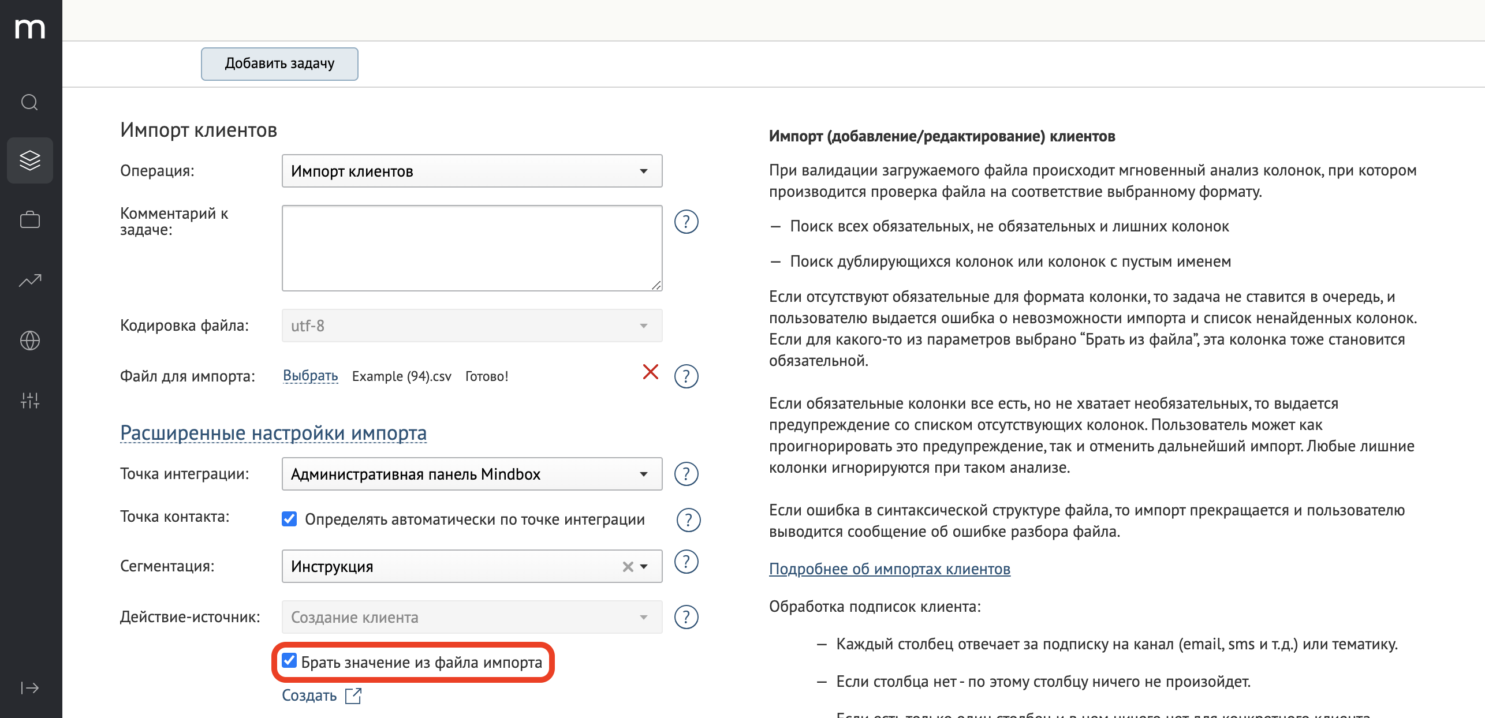Click the external link icon beside Создать

point(353,695)
